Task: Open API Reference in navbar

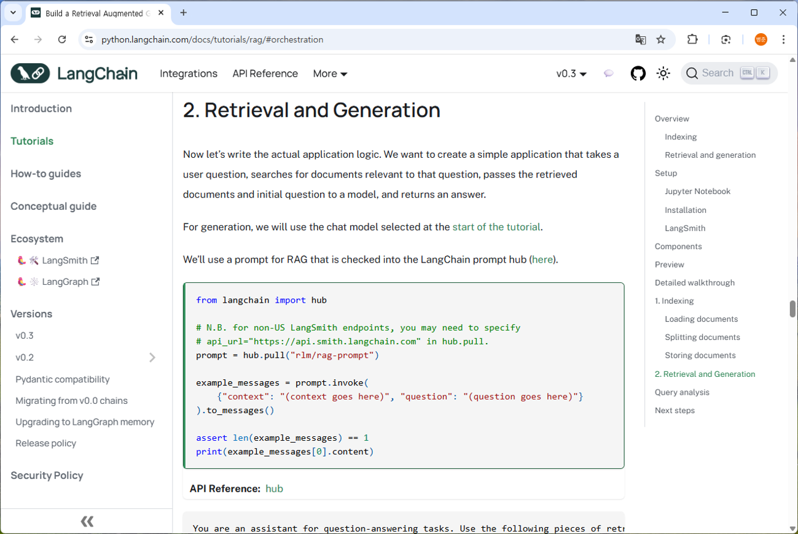Action: point(265,74)
